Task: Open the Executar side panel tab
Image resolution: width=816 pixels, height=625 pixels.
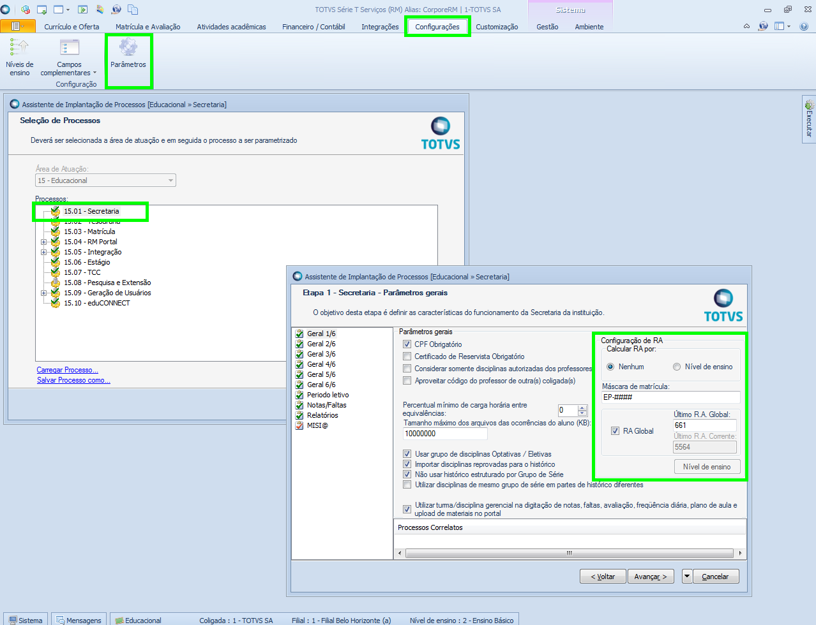Action: (x=809, y=119)
